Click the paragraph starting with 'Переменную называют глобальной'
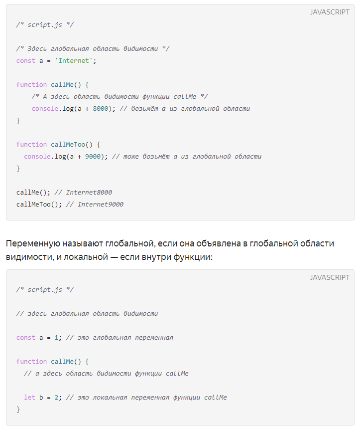The image size is (360, 434). tap(170, 250)
